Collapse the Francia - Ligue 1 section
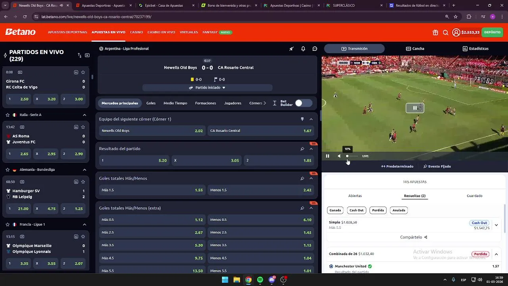The height and width of the screenshot is (286, 508). tap(85, 224)
